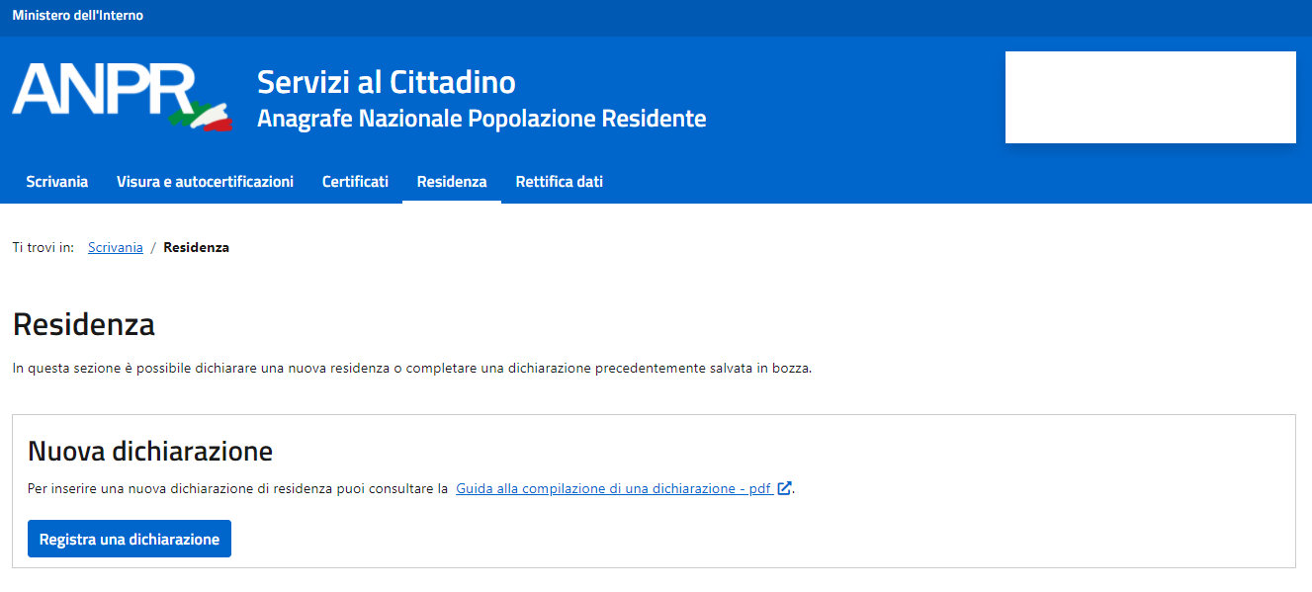Click the Nuova dichiarazione heading
This screenshot has width=1312, height=592.
[x=150, y=452]
